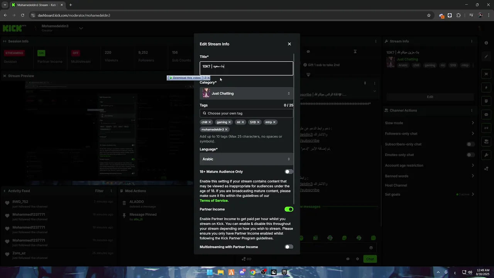This screenshot has width=494, height=278.
Task: Open the emoji picker in chat input
Action: (371, 248)
